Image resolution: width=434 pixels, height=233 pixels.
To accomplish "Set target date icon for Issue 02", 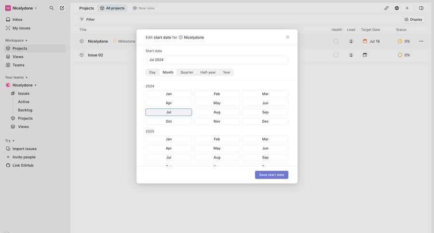I will [365, 55].
